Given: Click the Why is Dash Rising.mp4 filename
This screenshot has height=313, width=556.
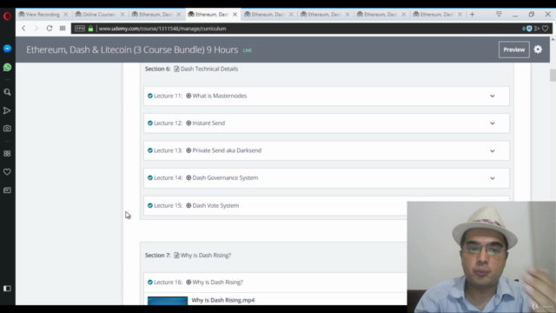Looking at the screenshot, I should (223, 300).
